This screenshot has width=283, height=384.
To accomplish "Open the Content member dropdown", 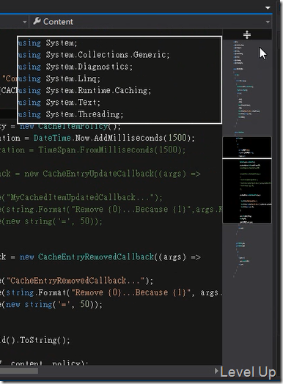I will [x=150, y=22].
